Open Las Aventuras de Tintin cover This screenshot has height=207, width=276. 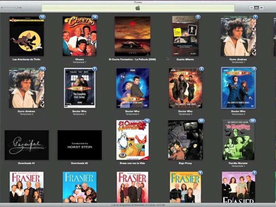tap(26, 36)
